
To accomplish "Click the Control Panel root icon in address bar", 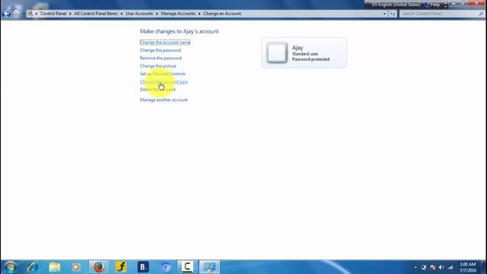I will [x=30, y=14].
